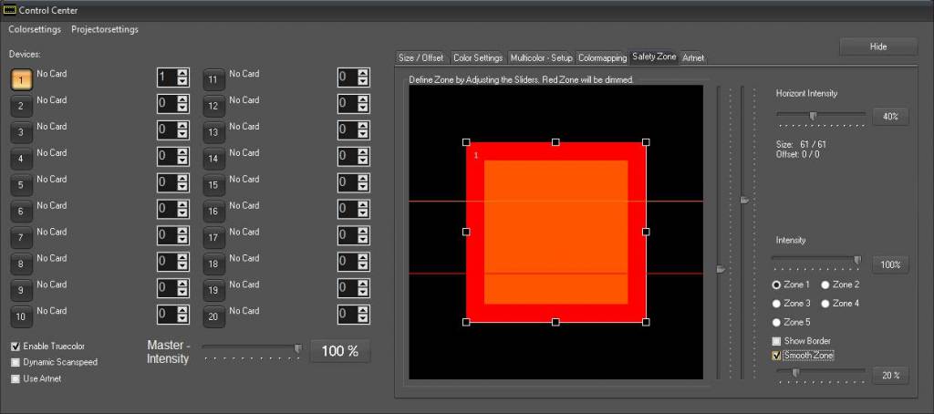The image size is (934, 414).
Task: Decrease the device 11 card number spinner
Action: pos(362,83)
